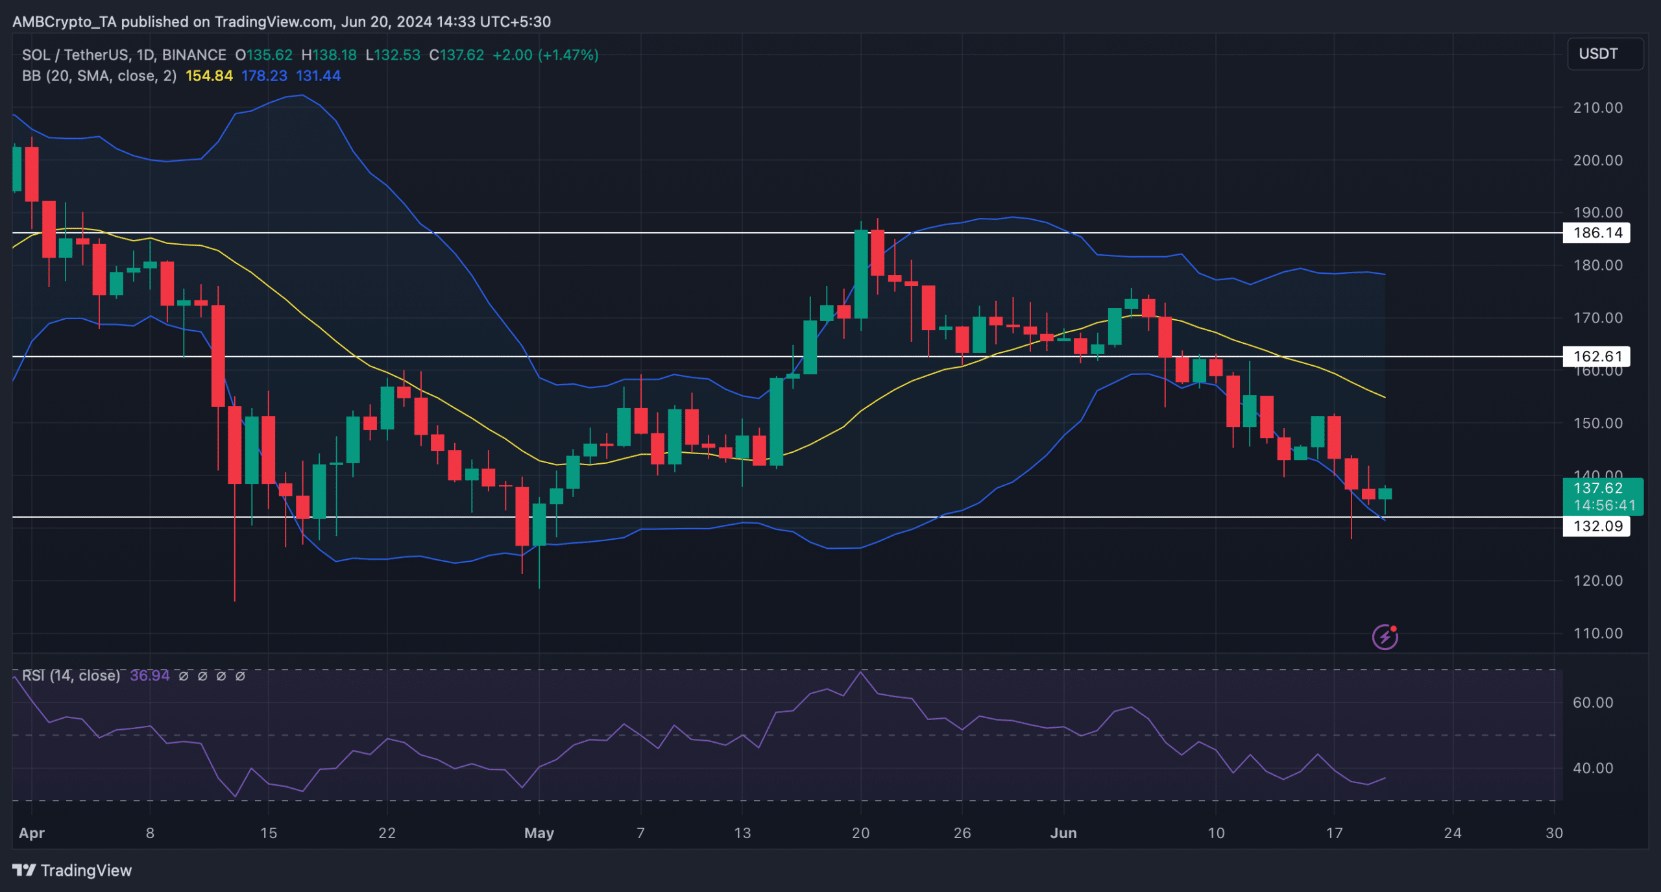Click the latest green candle near 137.62
This screenshot has width=1661, height=892.
point(1385,494)
